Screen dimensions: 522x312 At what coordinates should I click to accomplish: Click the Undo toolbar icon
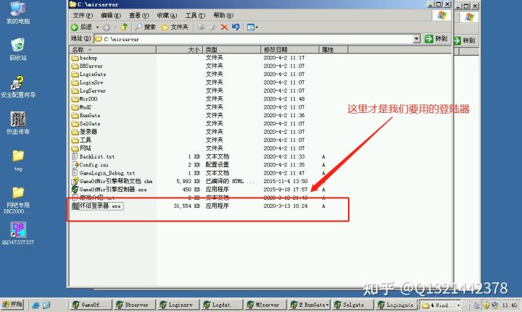[x=236, y=27]
